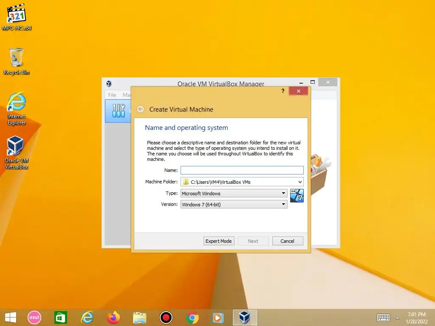
Task: Open File Explorer from the taskbar
Action: tap(139, 318)
